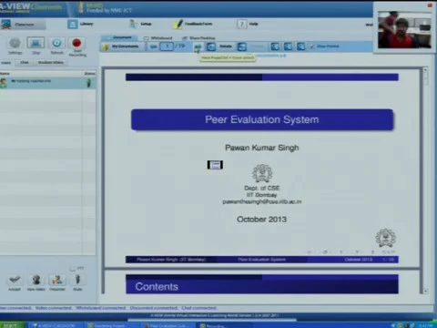Click the Document connected status text

point(154,308)
